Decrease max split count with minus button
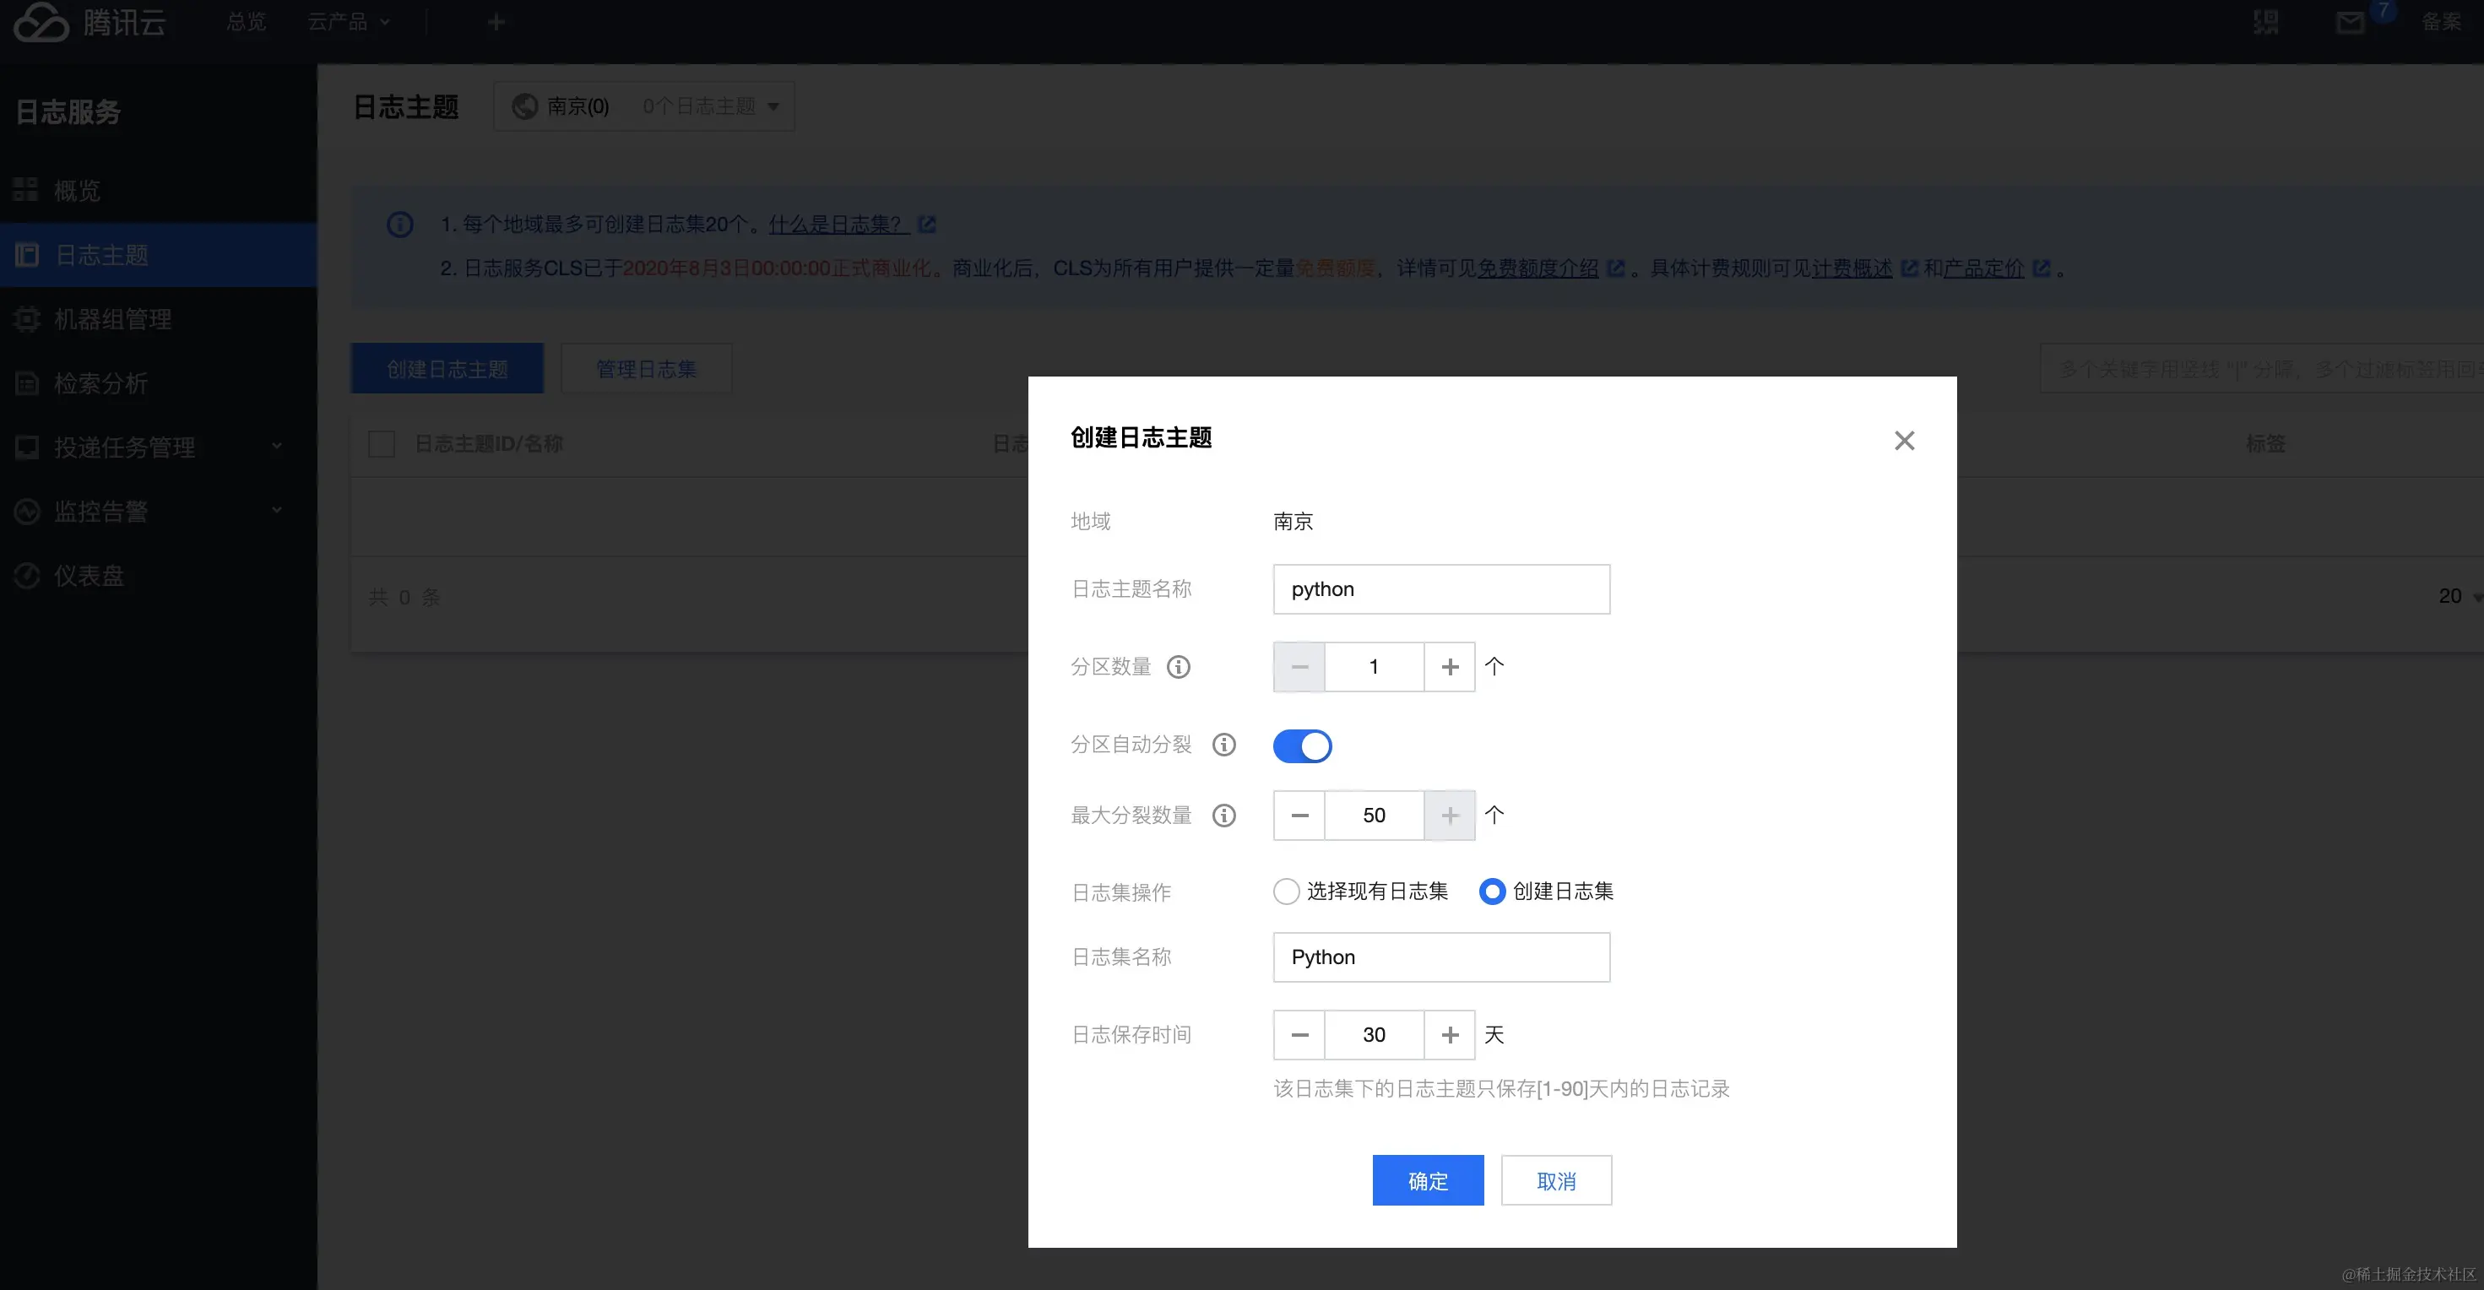The width and height of the screenshot is (2484, 1290). (1299, 816)
